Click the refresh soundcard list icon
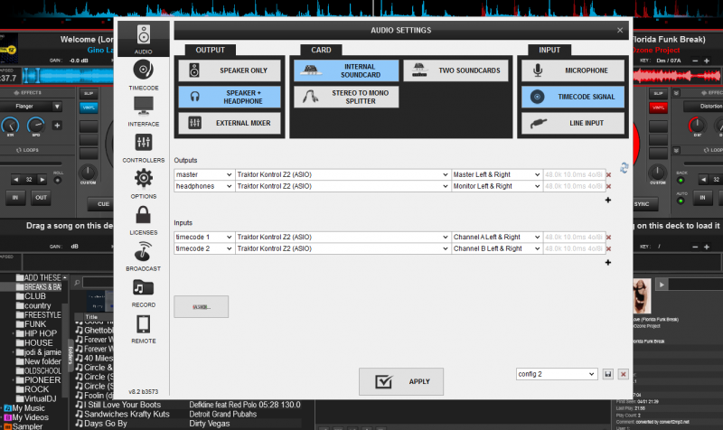 point(624,168)
